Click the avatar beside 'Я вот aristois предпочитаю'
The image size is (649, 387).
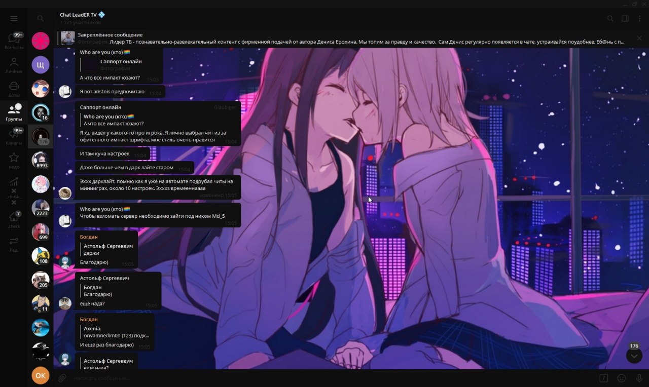[x=65, y=91]
